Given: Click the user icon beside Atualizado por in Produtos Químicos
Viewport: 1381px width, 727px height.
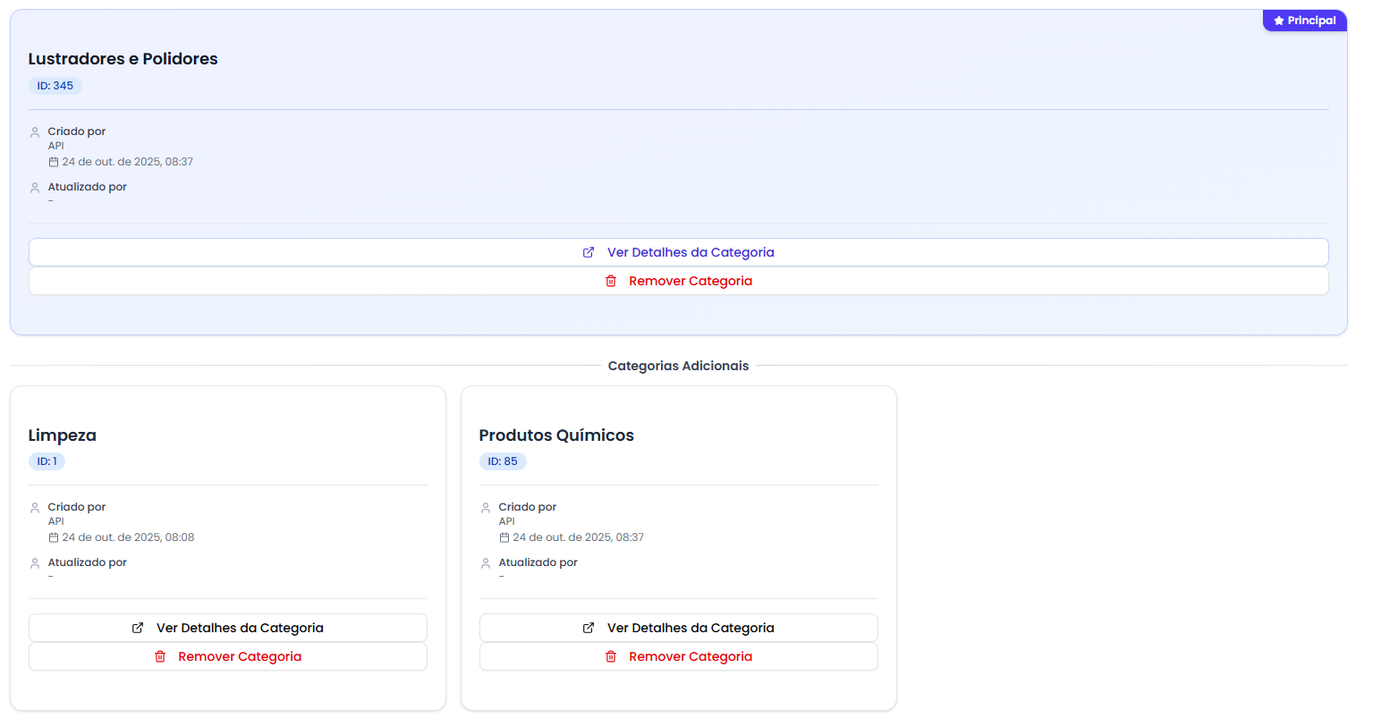Looking at the screenshot, I should (486, 563).
